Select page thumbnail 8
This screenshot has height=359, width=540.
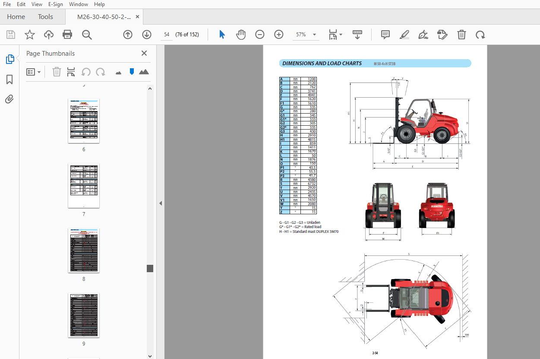point(84,251)
